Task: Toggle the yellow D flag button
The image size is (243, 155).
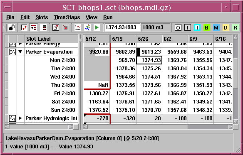Action: click(x=226, y=28)
